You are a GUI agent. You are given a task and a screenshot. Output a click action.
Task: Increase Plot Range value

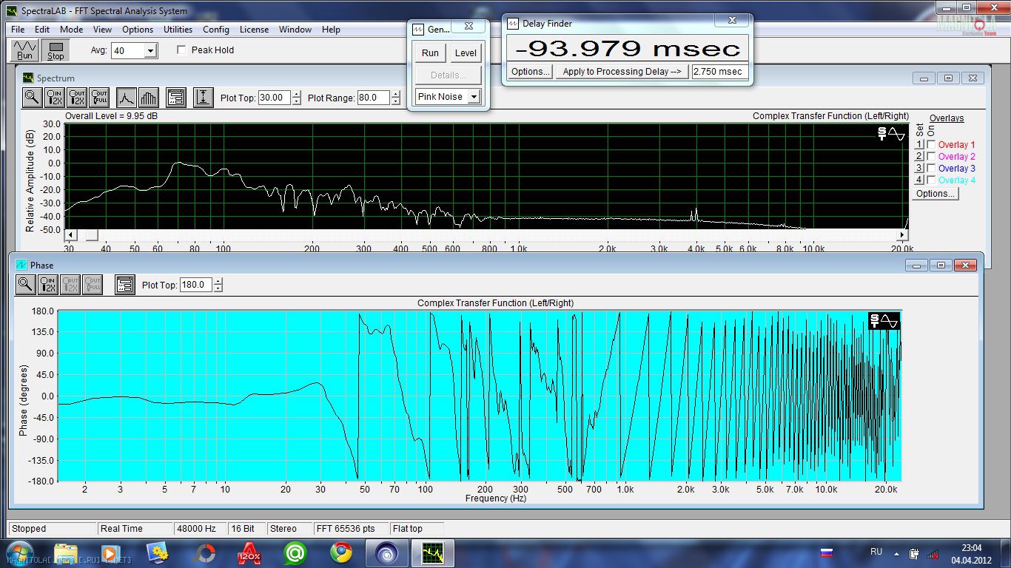[x=396, y=94]
